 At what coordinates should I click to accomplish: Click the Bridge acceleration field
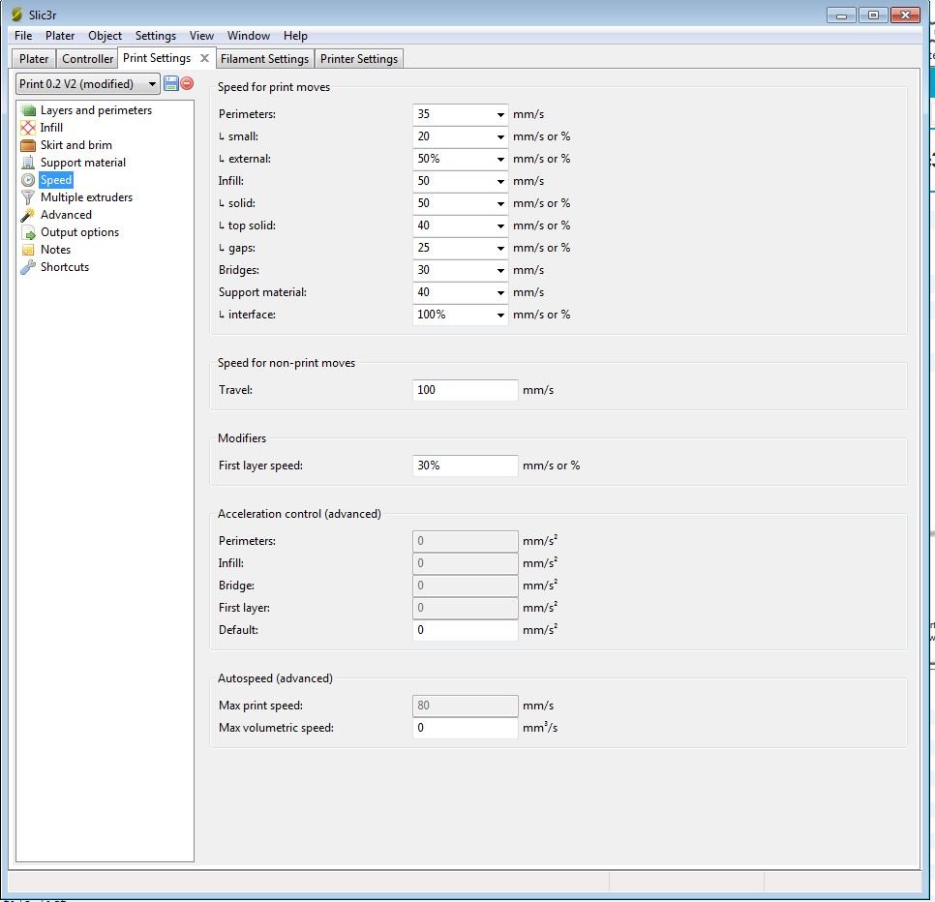tap(466, 586)
